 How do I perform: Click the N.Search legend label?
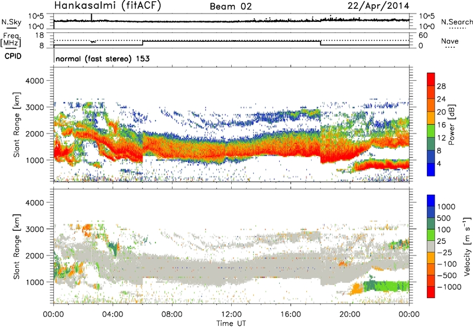coord(456,22)
